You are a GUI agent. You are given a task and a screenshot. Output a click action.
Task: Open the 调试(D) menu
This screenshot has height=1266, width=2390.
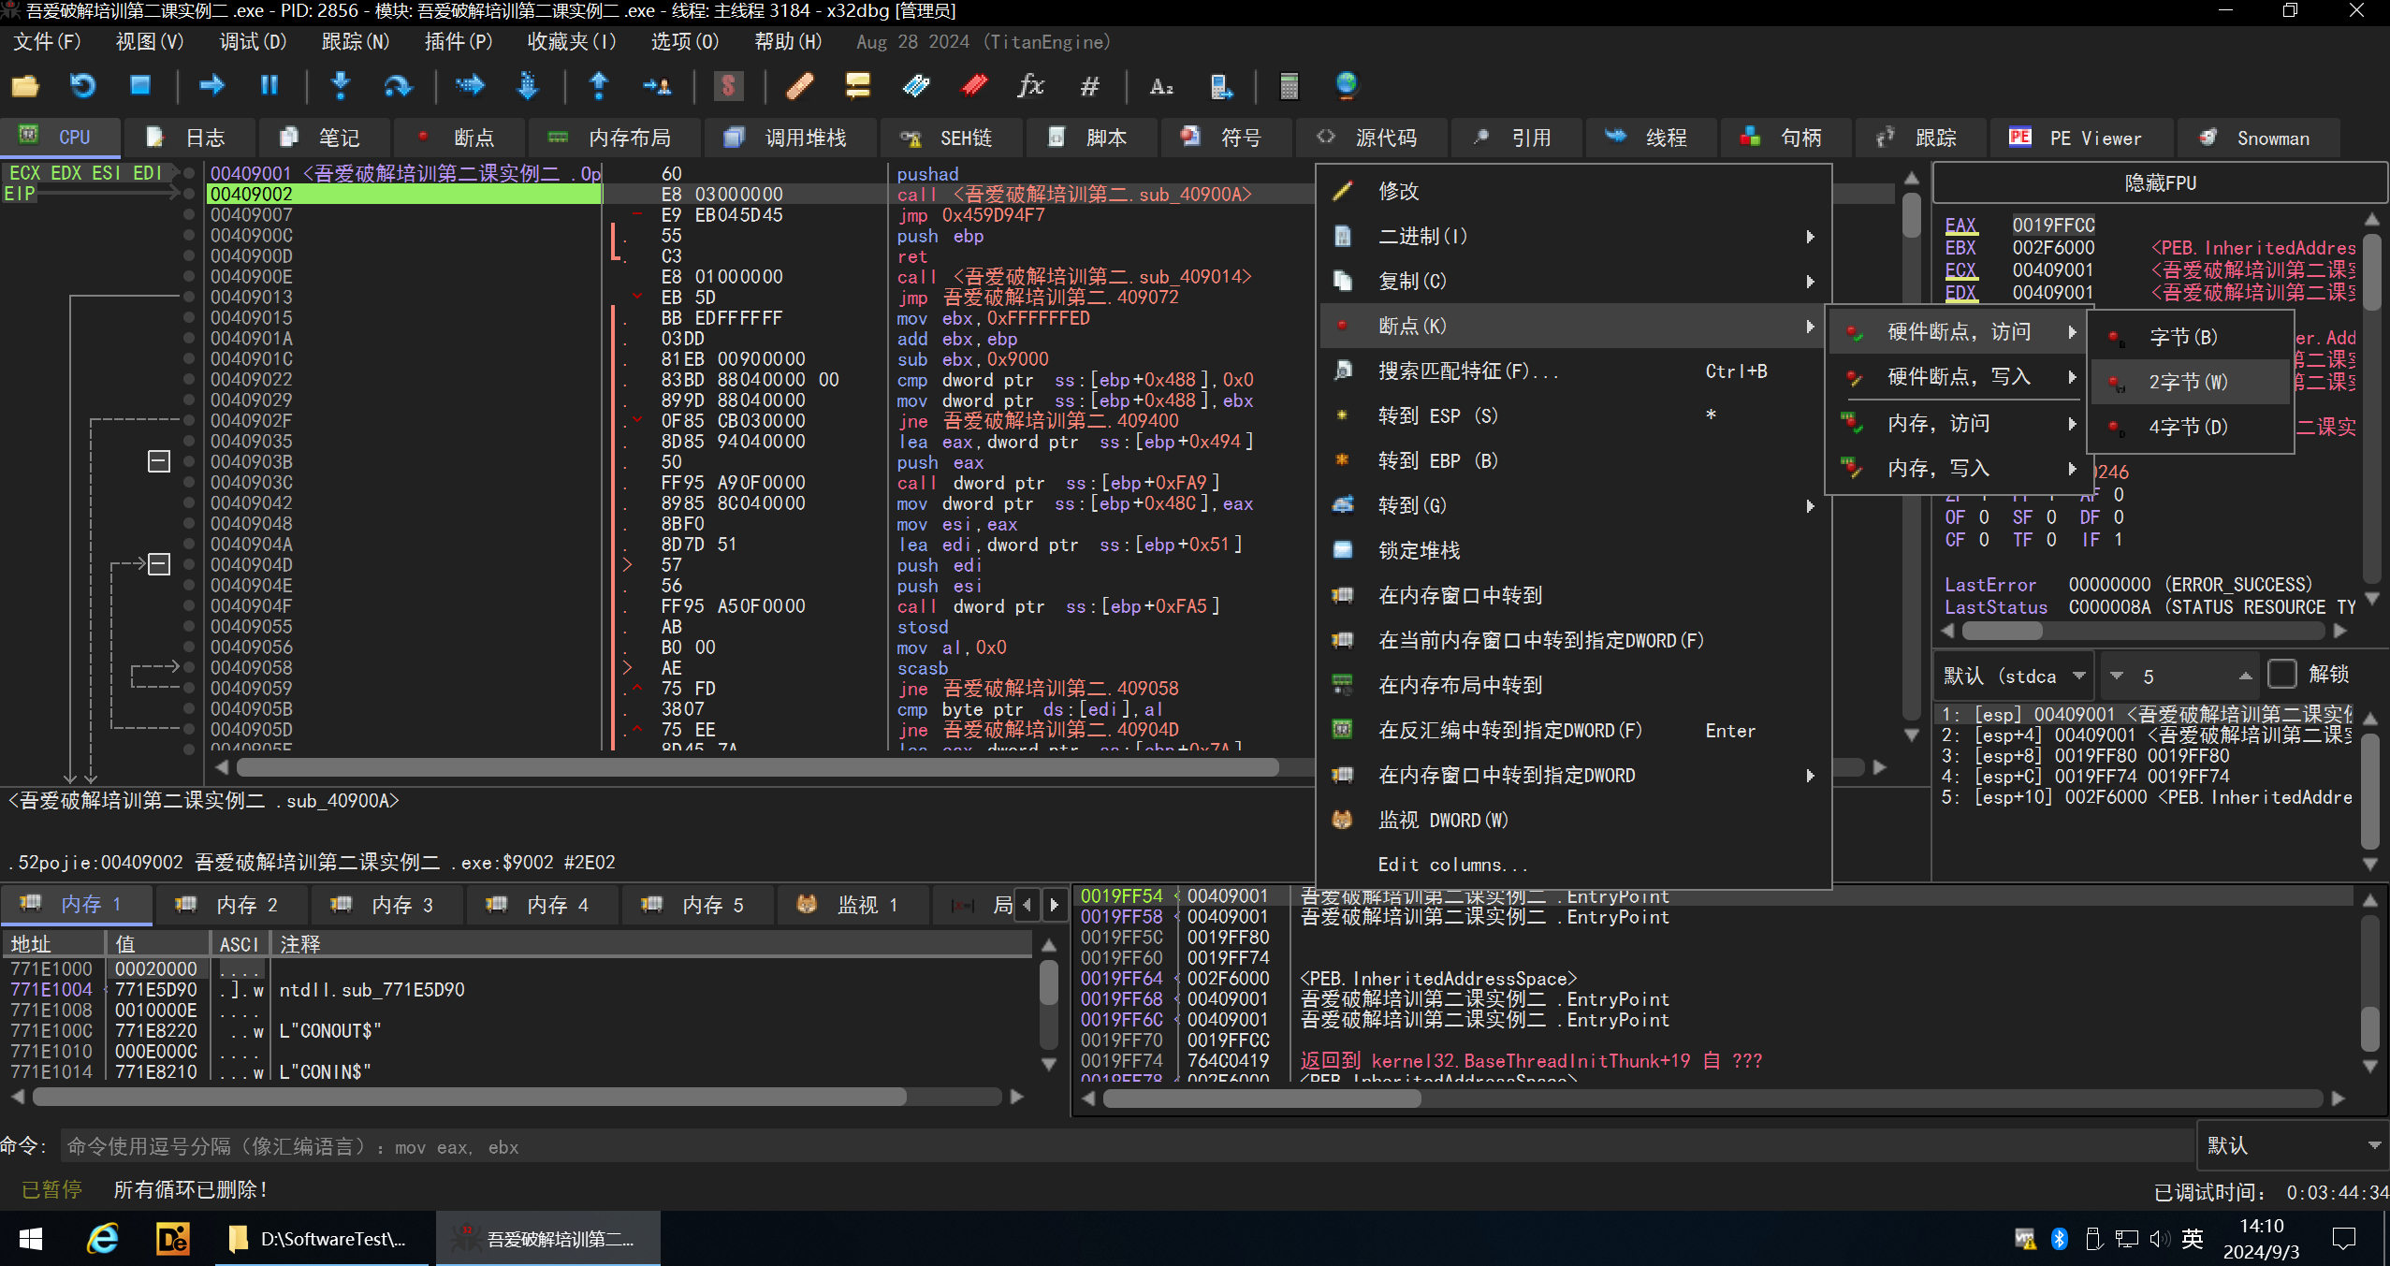tap(253, 42)
